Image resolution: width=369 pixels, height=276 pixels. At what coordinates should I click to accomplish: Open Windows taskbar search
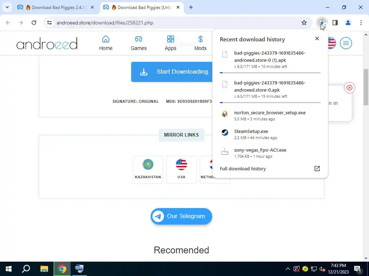pos(26,269)
